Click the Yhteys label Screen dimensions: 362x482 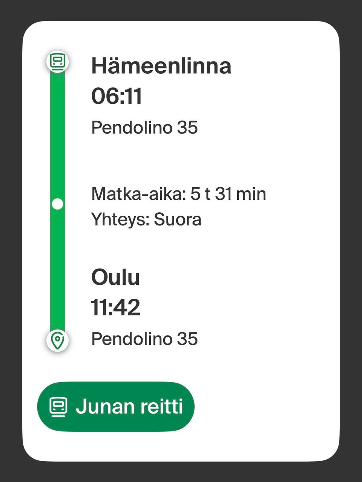coord(120,219)
